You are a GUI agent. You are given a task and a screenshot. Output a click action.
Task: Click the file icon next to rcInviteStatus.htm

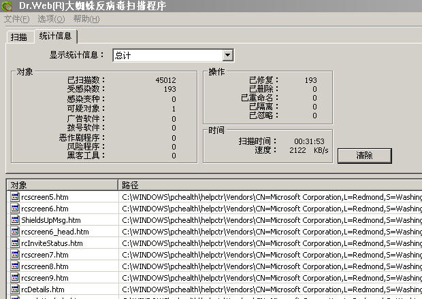(15, 243)
